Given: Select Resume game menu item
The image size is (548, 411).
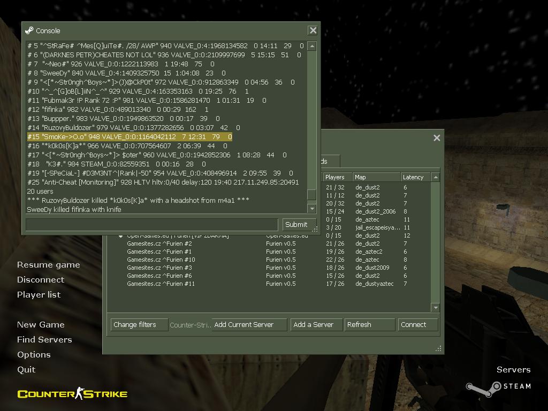Looking at the screenshot, I should point(48,264).
